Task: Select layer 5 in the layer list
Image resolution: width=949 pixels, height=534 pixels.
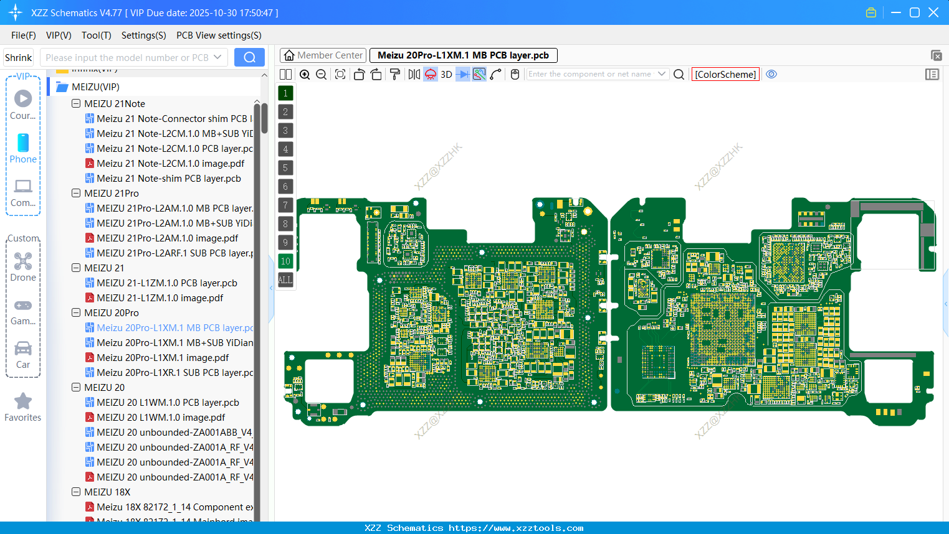Action: tap(285, 167)
